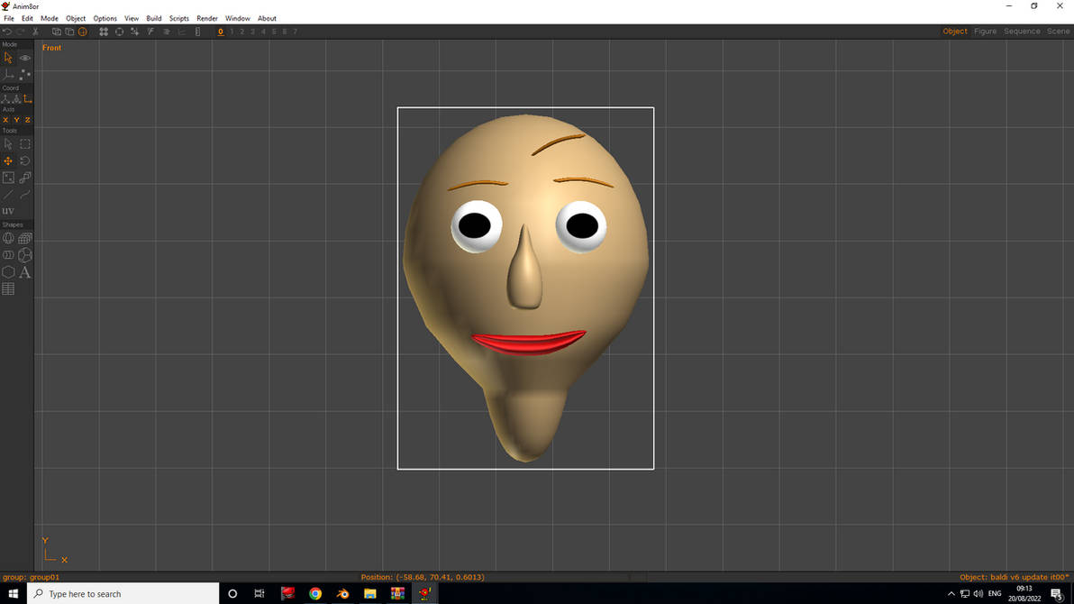The height and width of the screenshot is (604, 1074).
Task: Click the Windows search box
Action: pyautogui.click(x=123, y=594)
